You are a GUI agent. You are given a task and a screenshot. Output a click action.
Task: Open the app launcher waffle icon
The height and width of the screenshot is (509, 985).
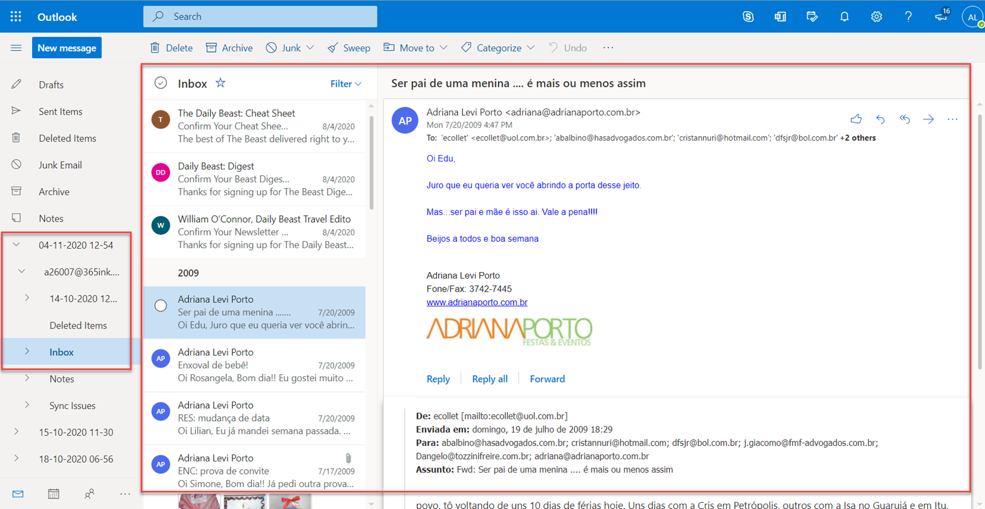16,17
